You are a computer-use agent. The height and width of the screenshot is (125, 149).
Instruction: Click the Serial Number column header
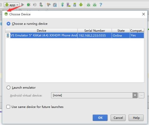coord(94,31)
